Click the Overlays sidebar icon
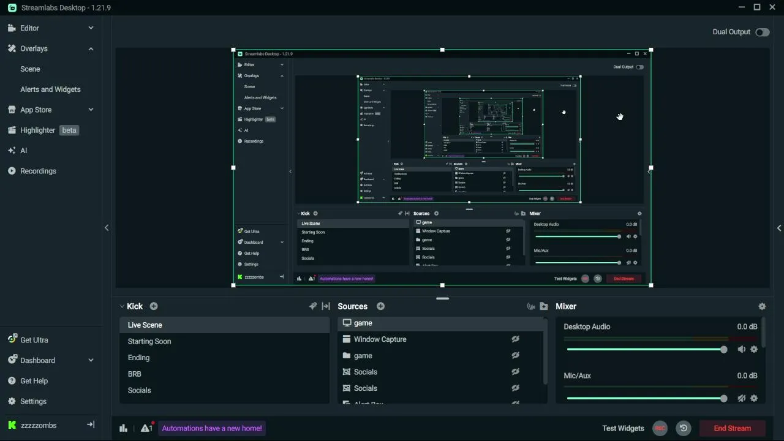 pyautogui.click(x=12, y=48)
